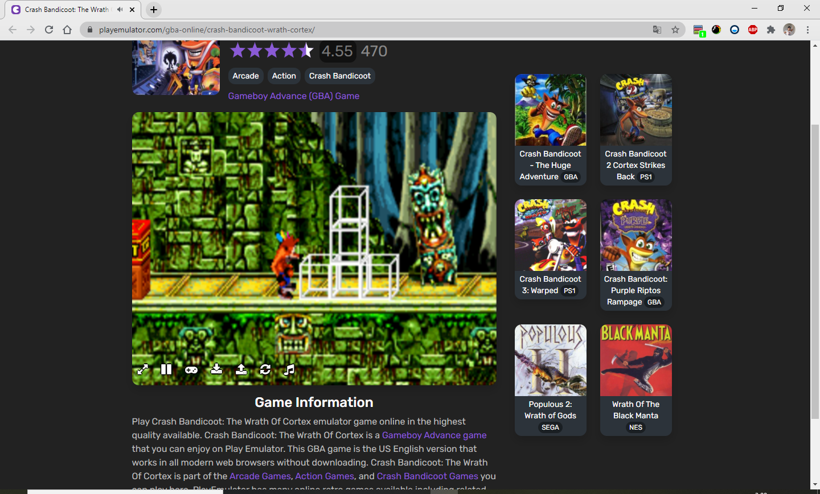The image size is (820, 494).
Task: View the site security lock icon
Action: (89, 30)
